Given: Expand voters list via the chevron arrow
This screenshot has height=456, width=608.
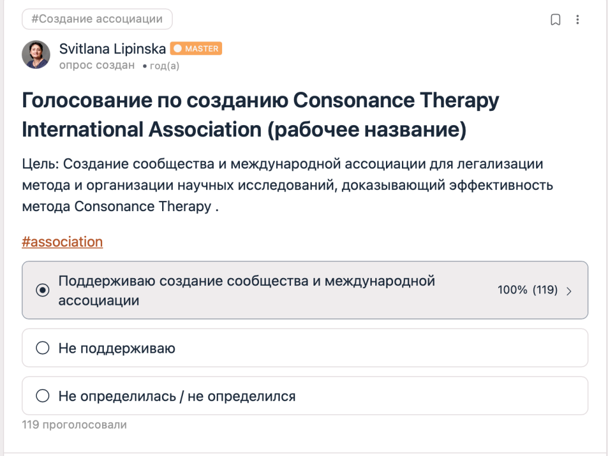Looking at the screenshot, I should [569, 291].
